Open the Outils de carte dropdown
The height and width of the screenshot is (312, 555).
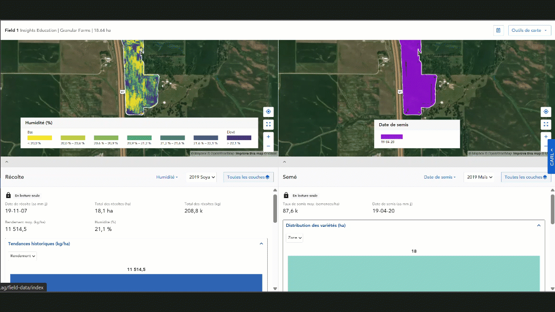[x=529, y=30]
